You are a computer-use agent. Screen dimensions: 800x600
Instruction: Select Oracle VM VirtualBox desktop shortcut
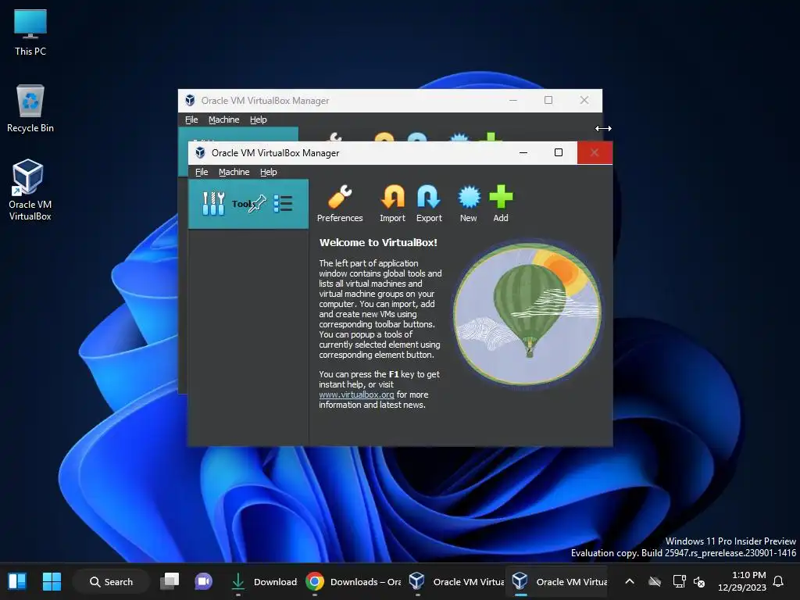[x=30, y=189]
